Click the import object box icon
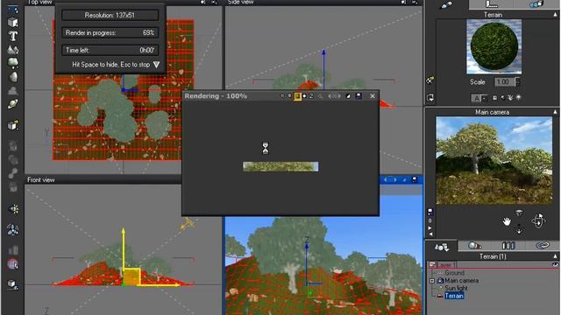561x315 pixels. pyautogui.click(x=13, y=125)
